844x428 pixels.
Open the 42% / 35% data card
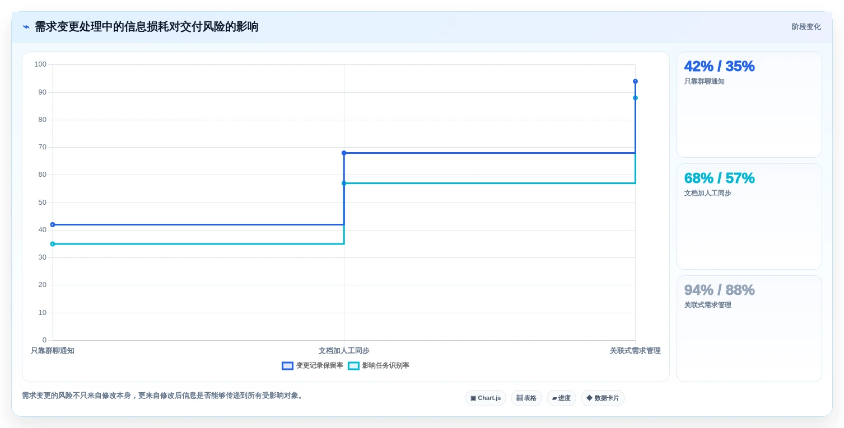749,105
